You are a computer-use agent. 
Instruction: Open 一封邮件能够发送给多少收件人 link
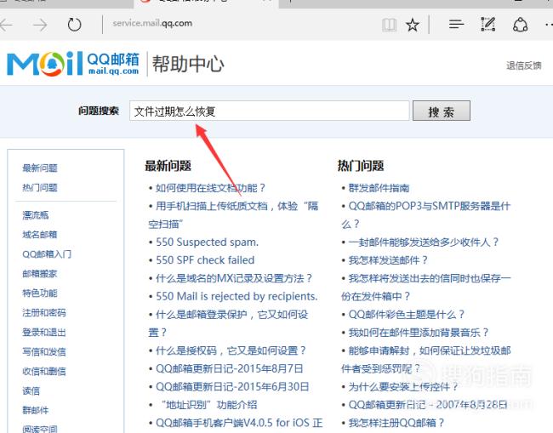(x=424, y=242)
